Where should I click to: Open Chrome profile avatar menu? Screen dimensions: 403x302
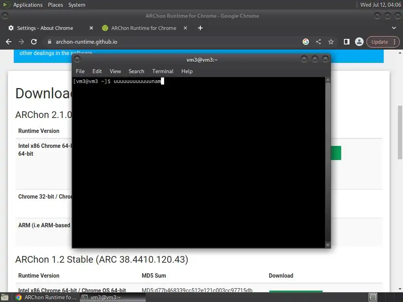point(359,42)
